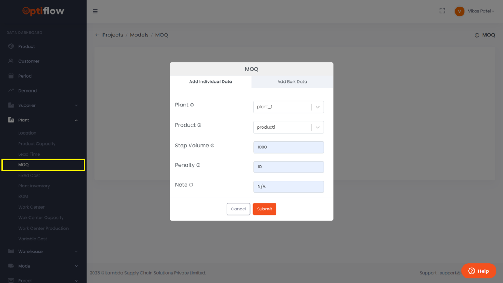Click the Customer icon in sidebar

click(x=11, y=61)
